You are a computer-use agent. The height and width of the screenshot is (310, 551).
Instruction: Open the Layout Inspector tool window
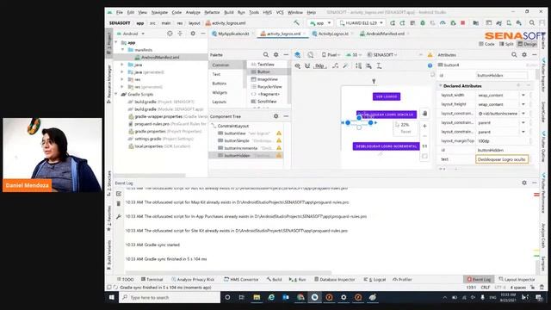tap(517, 279)
